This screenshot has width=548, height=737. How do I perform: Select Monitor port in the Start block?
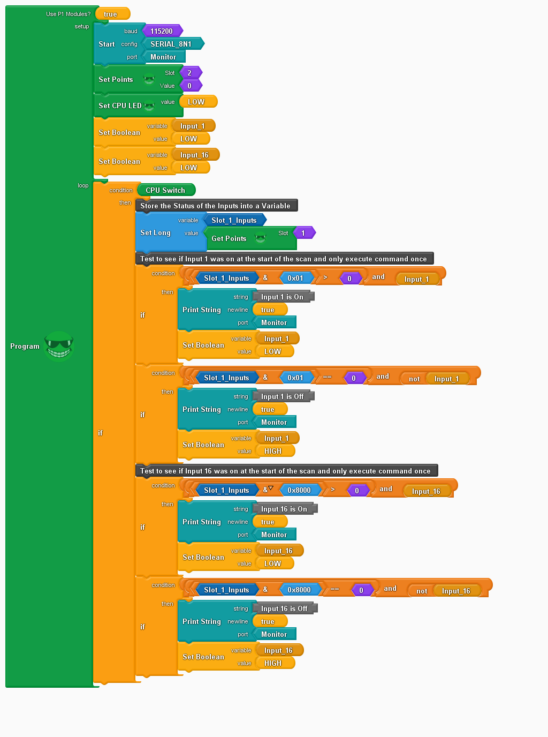pos(164,57)
